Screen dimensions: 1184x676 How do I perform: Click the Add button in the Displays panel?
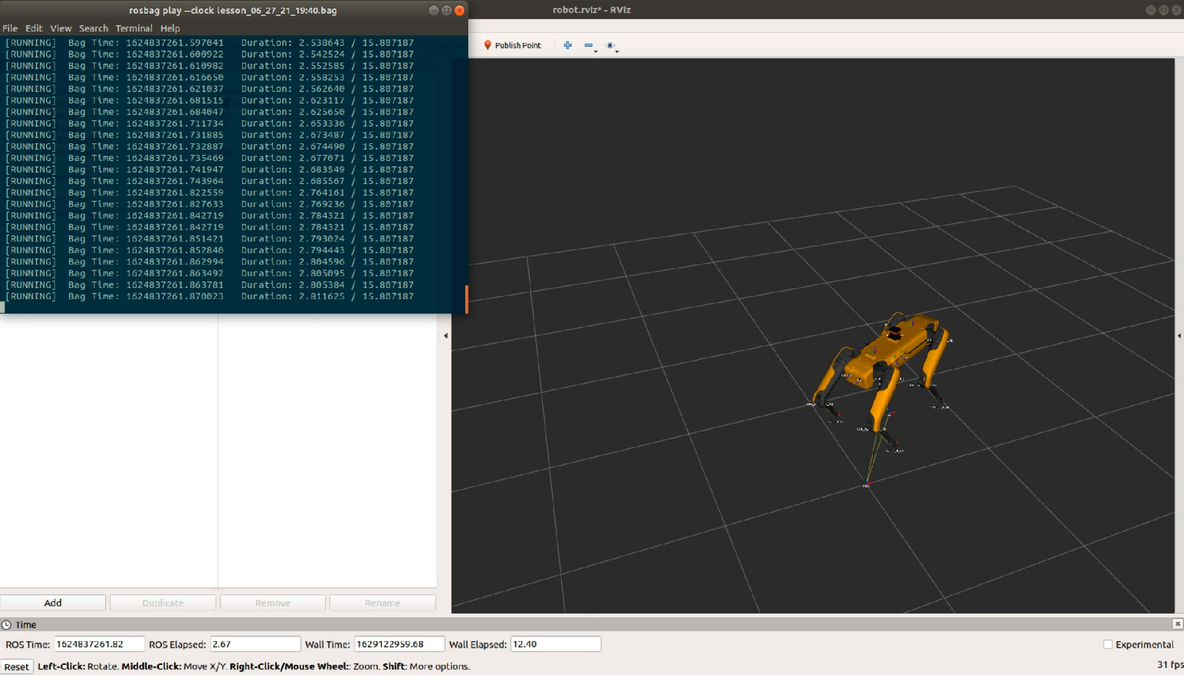click(x=53, y=602)
